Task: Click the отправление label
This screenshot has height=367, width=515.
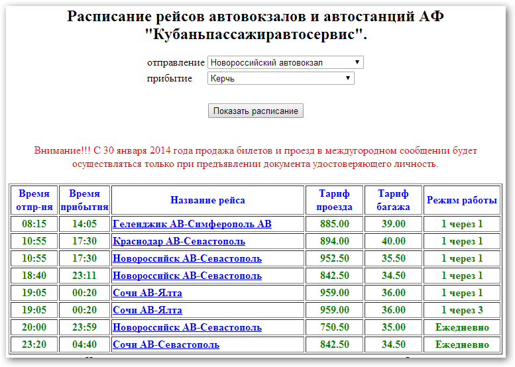Action: tap(176, 62)
